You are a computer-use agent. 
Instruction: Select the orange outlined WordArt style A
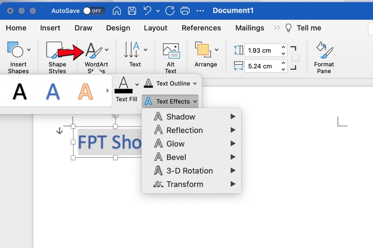point(85,91)
